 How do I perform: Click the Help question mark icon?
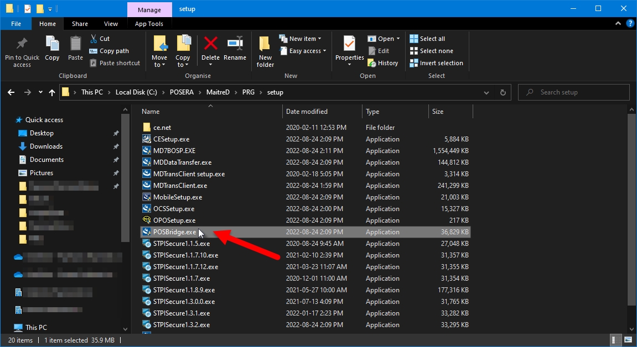[x=630, y=24]
